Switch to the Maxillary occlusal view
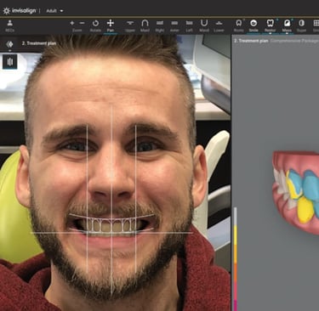319x311 pixels. pyautogui.click(x=145, y=25)
